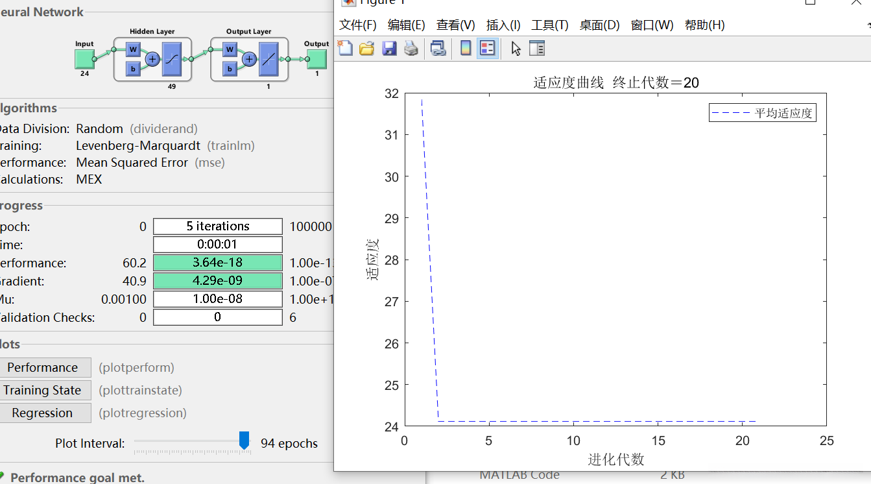The width and height of the screenshot is (871, 484).
Task: Click the 'Performance goal met.' status text
Action: tap(77, 478)
